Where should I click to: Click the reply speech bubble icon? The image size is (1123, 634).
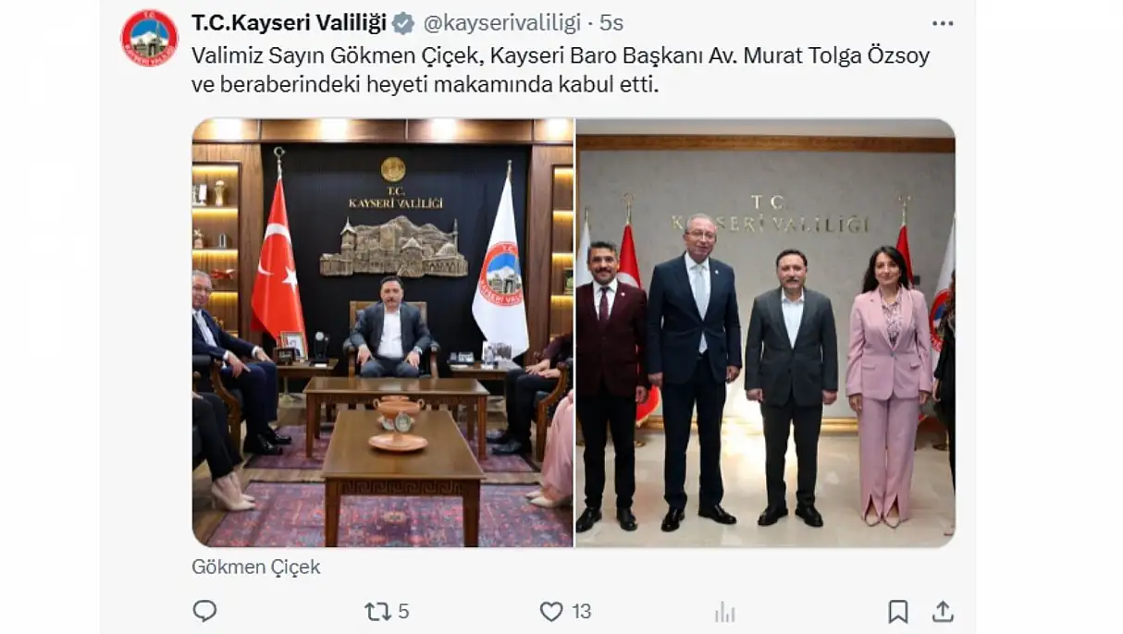(x=204, y=611)
